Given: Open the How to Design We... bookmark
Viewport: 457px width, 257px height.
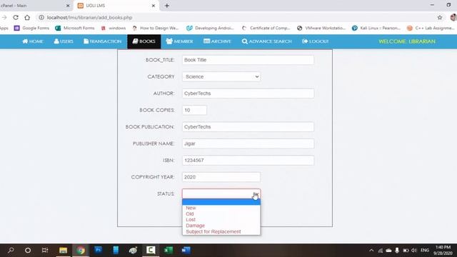Looking at the screenshot, I should 156,28.
